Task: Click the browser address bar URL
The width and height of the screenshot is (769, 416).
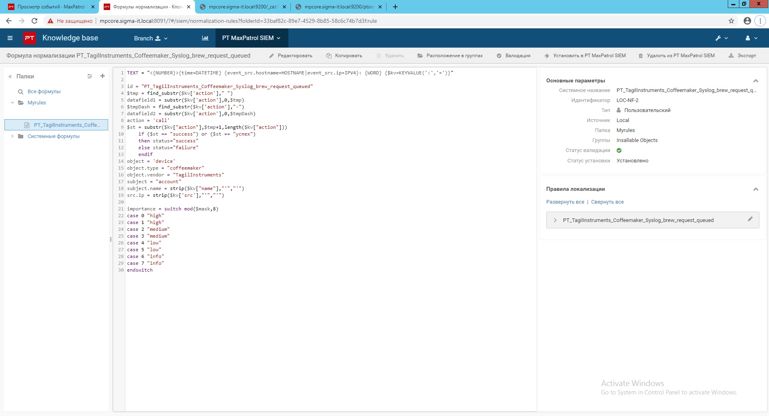Action: point(238,21)
